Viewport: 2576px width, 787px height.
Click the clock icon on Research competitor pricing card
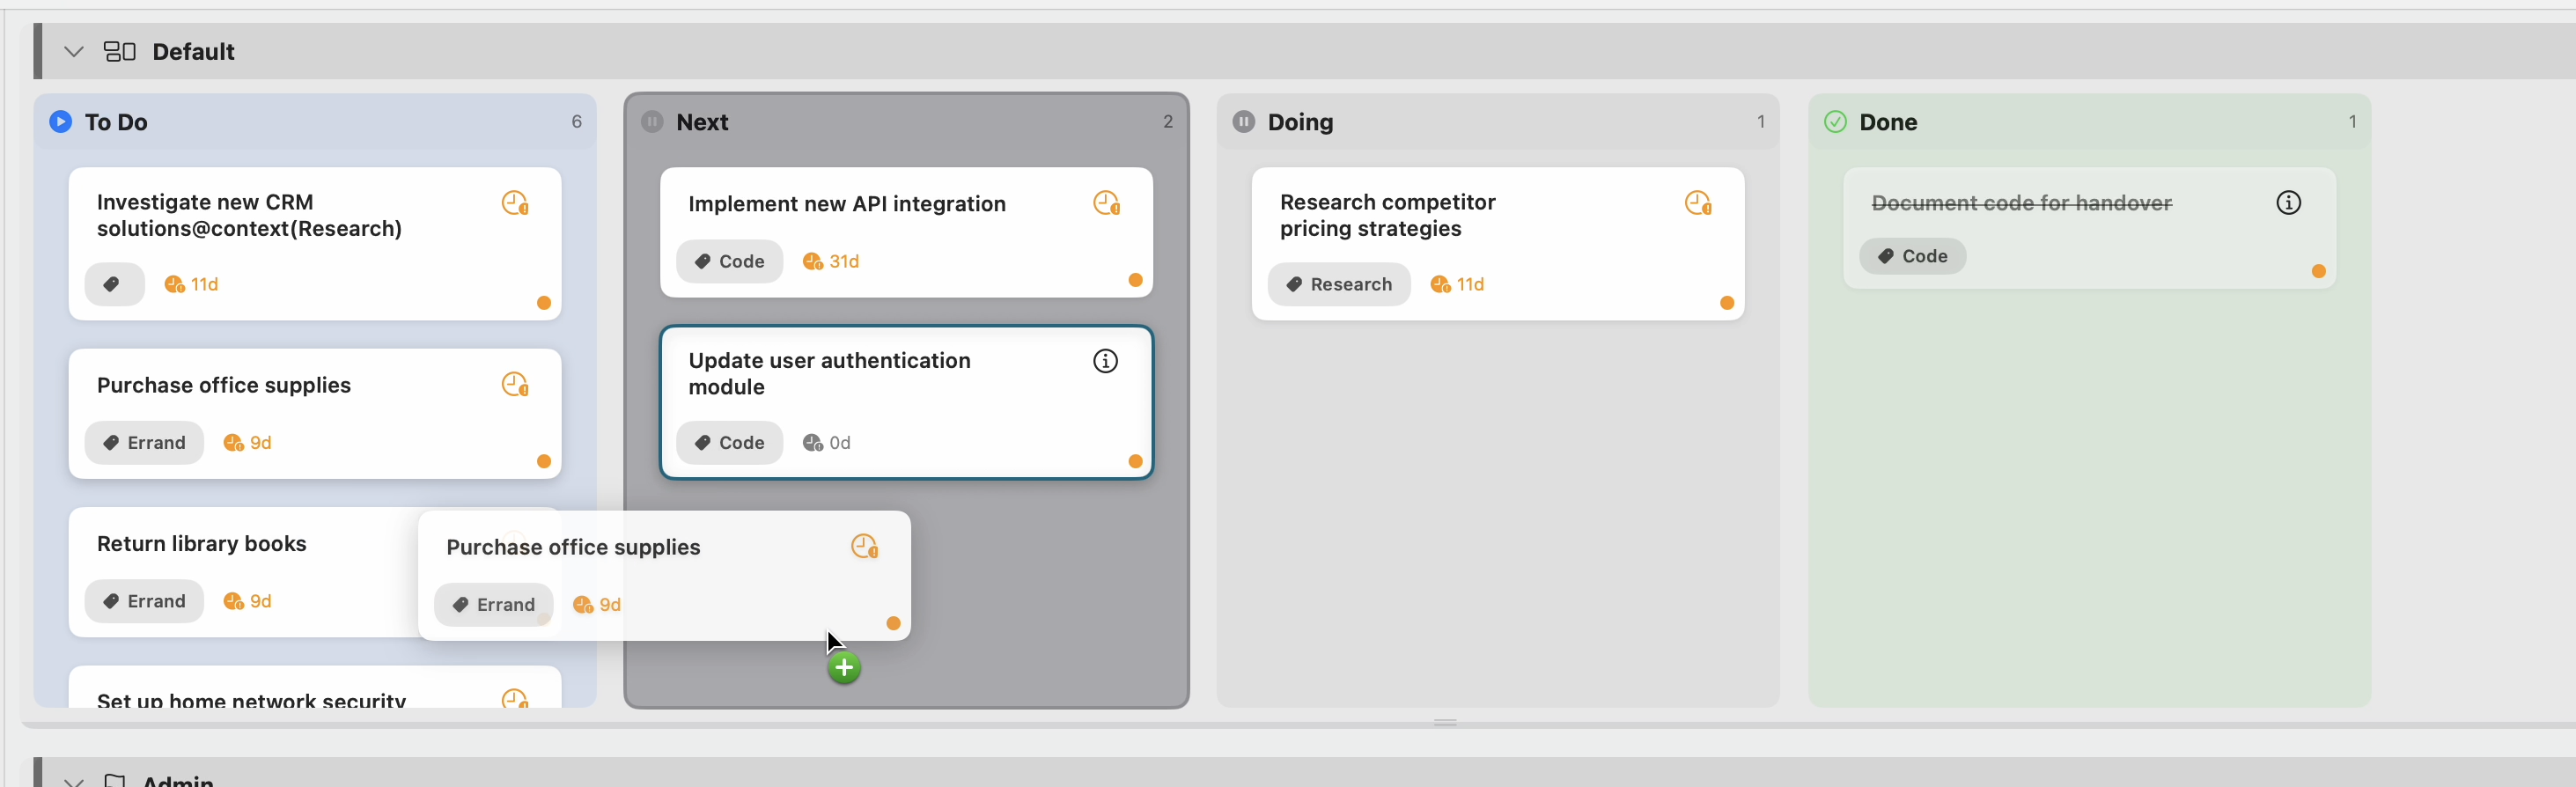coord(1699,204)
